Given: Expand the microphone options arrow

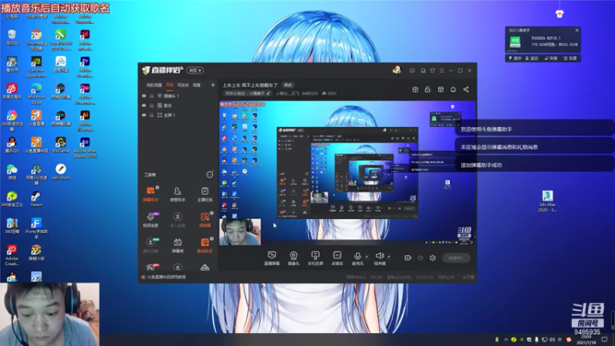Looking at the screenshot, I should click(367, 257).
